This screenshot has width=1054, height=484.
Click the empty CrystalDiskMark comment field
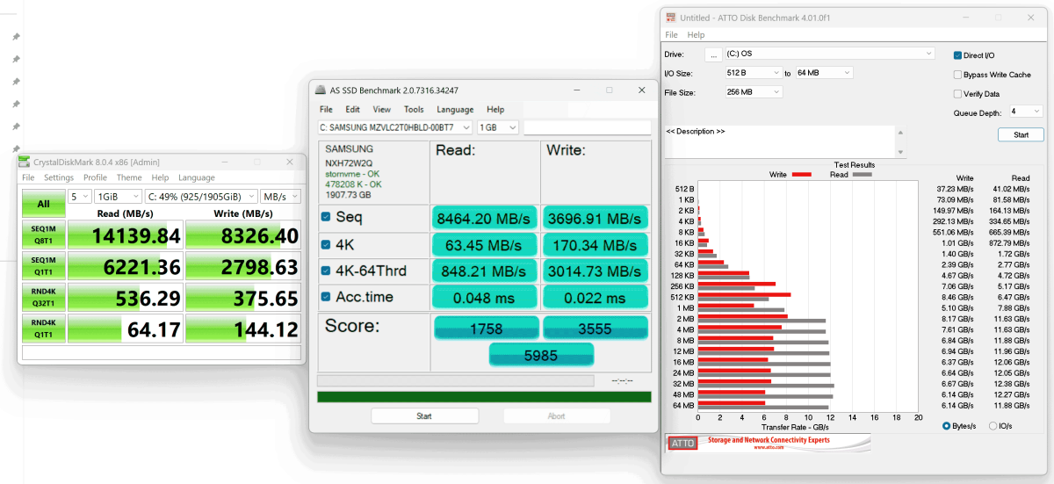(x=161, y=353)
